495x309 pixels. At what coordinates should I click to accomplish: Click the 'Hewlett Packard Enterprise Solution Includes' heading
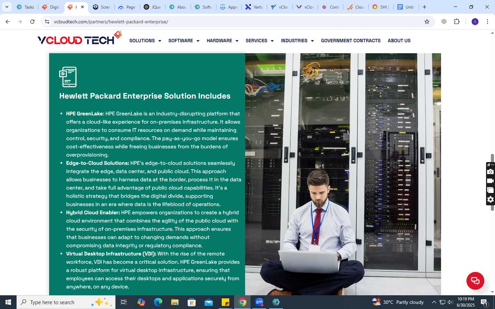(145, 96)
